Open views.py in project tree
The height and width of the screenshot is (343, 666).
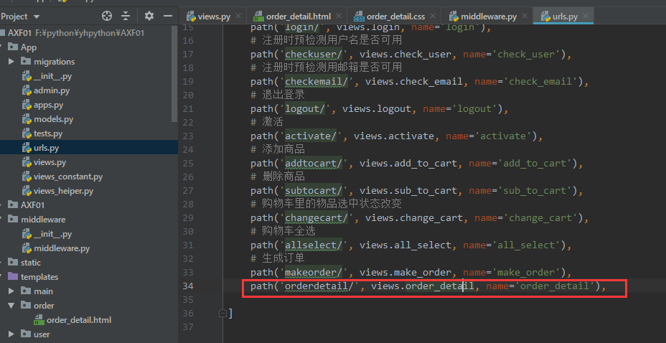coord(50,162)
